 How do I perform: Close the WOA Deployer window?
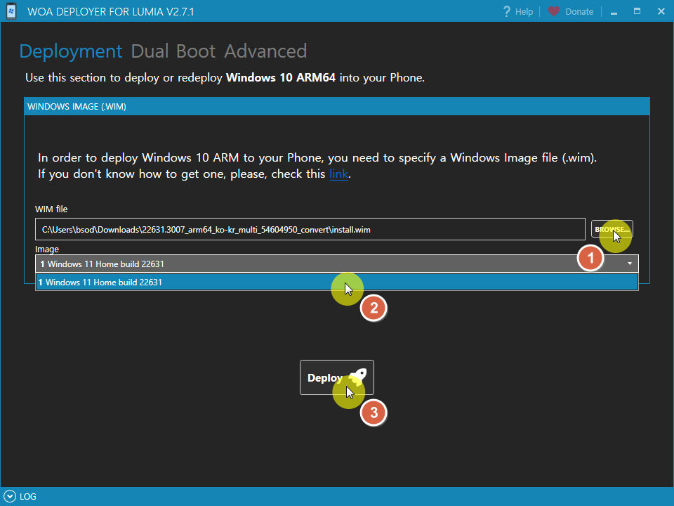[x=661, y=12]
